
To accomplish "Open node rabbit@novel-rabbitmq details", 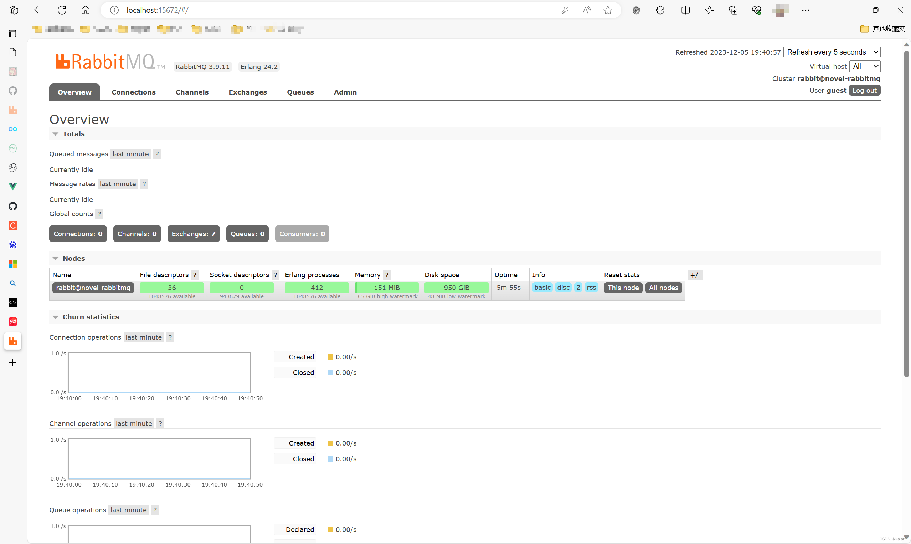I will point(93,288).
